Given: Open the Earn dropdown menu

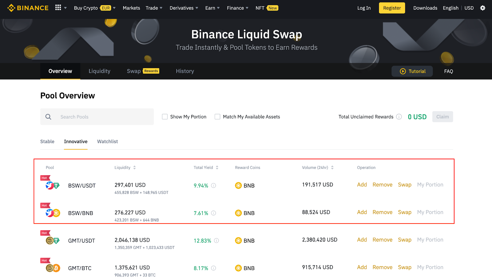Looking at the screenshot, I should (212, 8).
